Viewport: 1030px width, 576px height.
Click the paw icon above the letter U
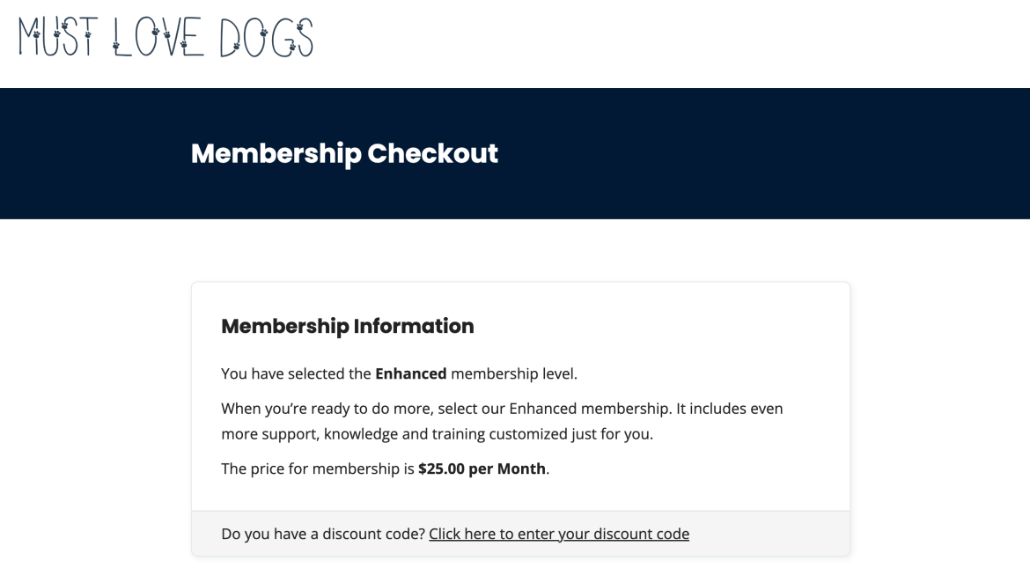[x=55, y=33]
